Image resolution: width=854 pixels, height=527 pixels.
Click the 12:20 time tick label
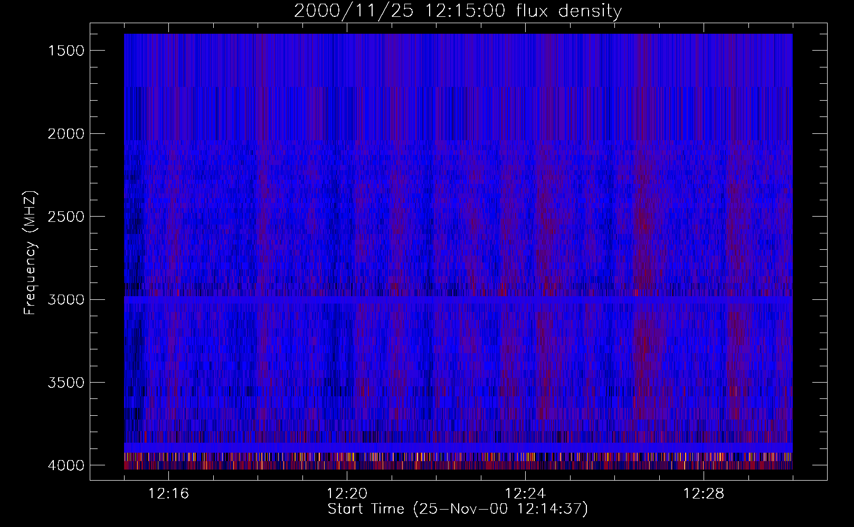pos(347,494)
